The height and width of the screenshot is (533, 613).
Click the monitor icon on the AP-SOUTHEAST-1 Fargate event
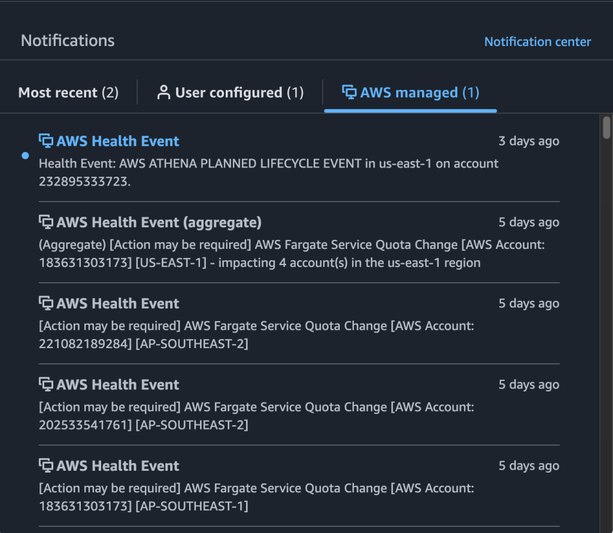[x=45, y=465]
